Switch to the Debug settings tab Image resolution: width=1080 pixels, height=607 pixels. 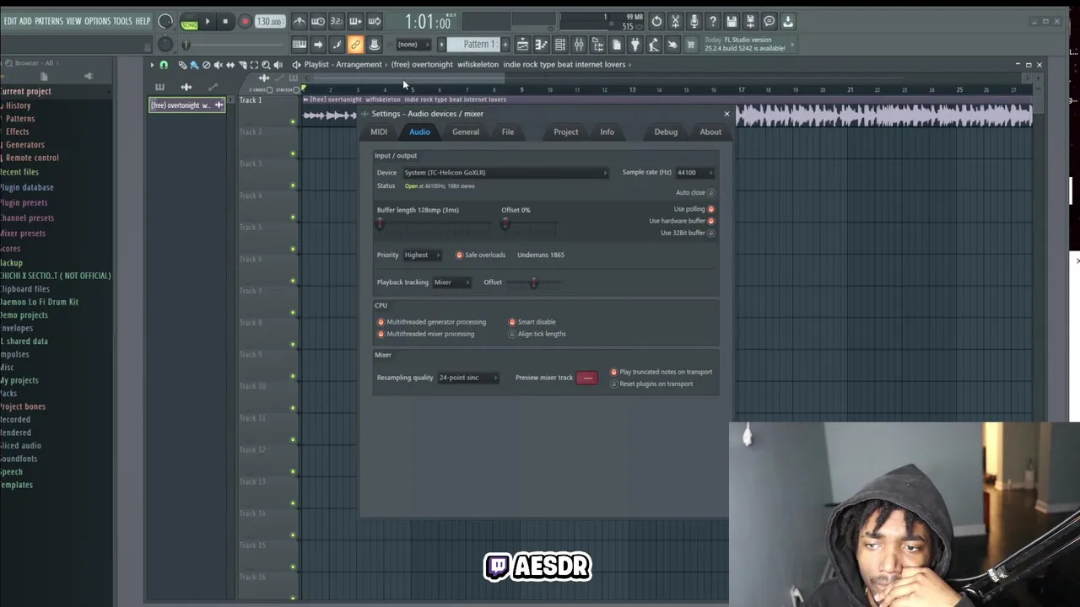pyautogui.click(x=666, y=132)
